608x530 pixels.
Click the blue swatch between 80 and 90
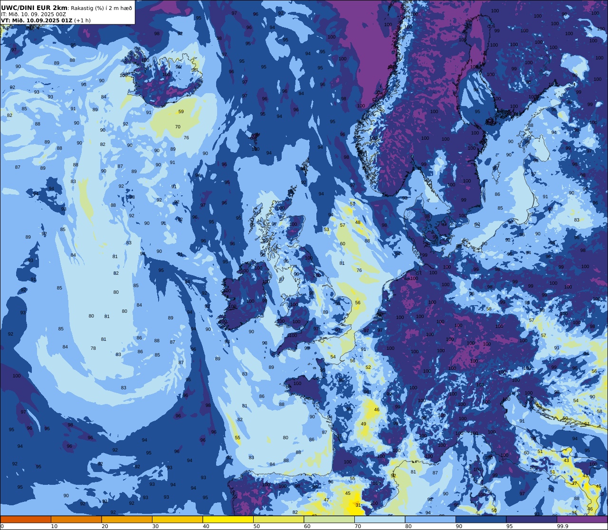coord(430,519)
